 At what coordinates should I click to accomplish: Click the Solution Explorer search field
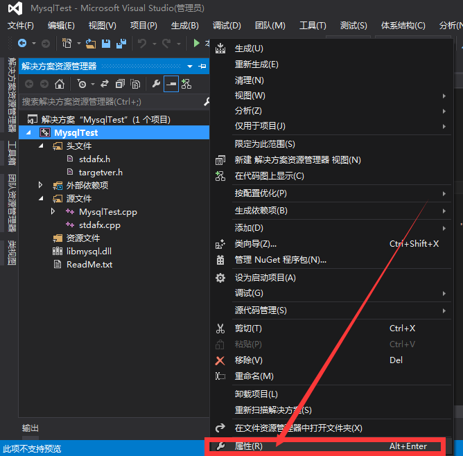pos(112,102)
